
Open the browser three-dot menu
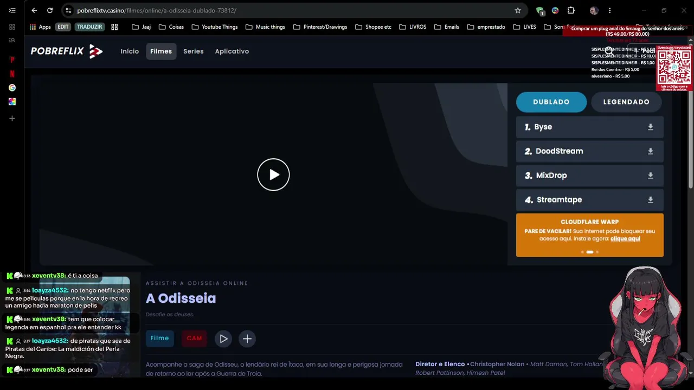(x=609, y=10)
